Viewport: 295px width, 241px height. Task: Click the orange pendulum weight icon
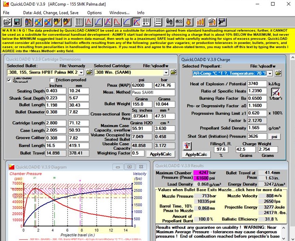(189, 22)
